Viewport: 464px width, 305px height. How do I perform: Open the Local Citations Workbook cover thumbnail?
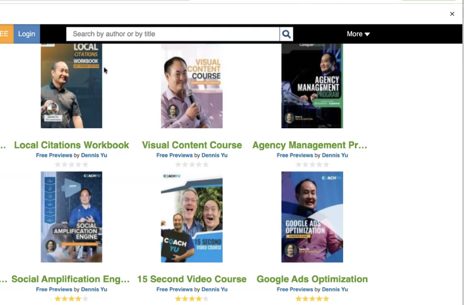[x=72, y=86]
